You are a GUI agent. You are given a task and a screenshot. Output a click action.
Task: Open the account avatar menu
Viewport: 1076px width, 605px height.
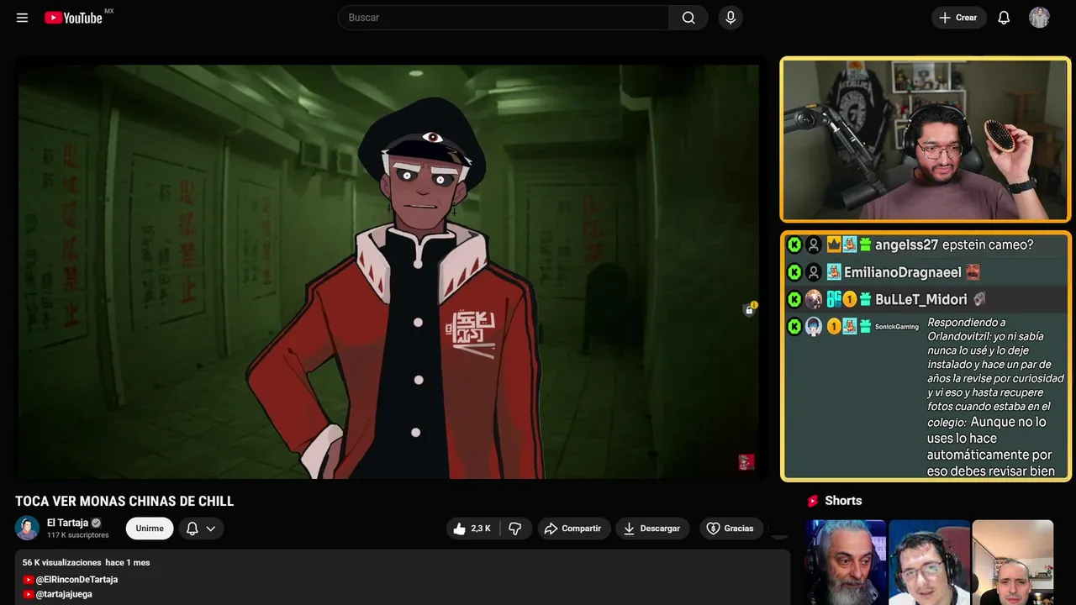point(1039,18)
